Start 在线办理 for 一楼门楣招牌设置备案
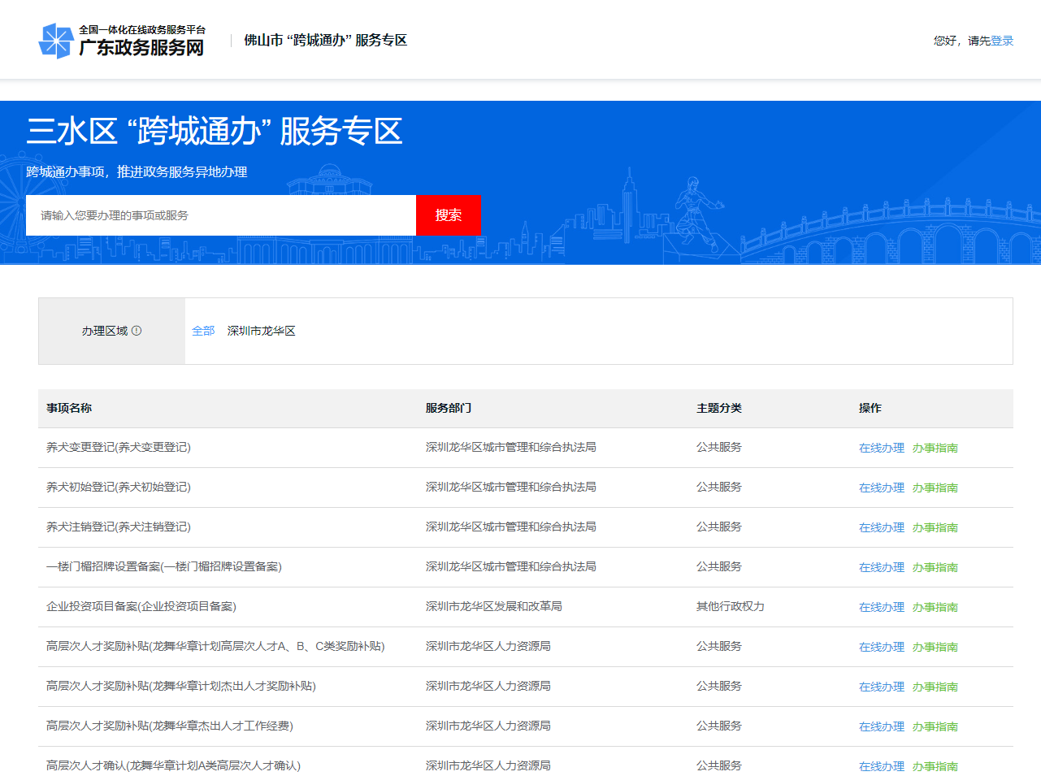The image size is (1041, 776). point(881,567)
